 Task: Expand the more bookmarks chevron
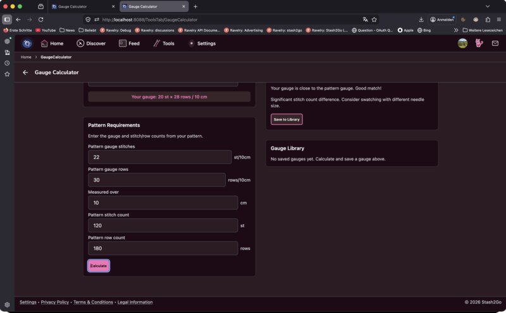point(455,30)
